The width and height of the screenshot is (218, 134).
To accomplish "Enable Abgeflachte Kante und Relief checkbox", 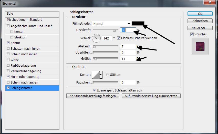I will coord(8,26).
